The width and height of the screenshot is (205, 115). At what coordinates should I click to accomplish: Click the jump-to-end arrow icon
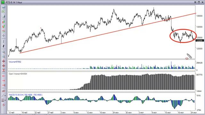coord(4,85)
